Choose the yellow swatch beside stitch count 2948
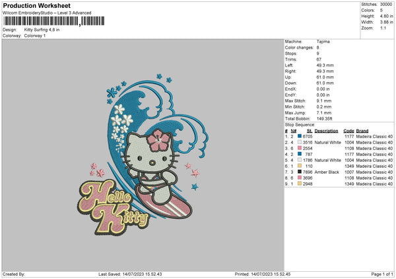The width and height of the screenshot is (396, 279). (300, 184)
